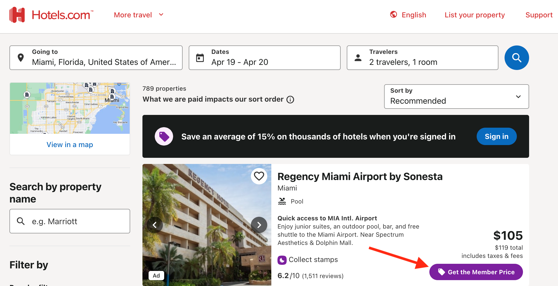This screenshot has width=558, height=286.
Task: Click the globe language icon
Action: (394, 15)
